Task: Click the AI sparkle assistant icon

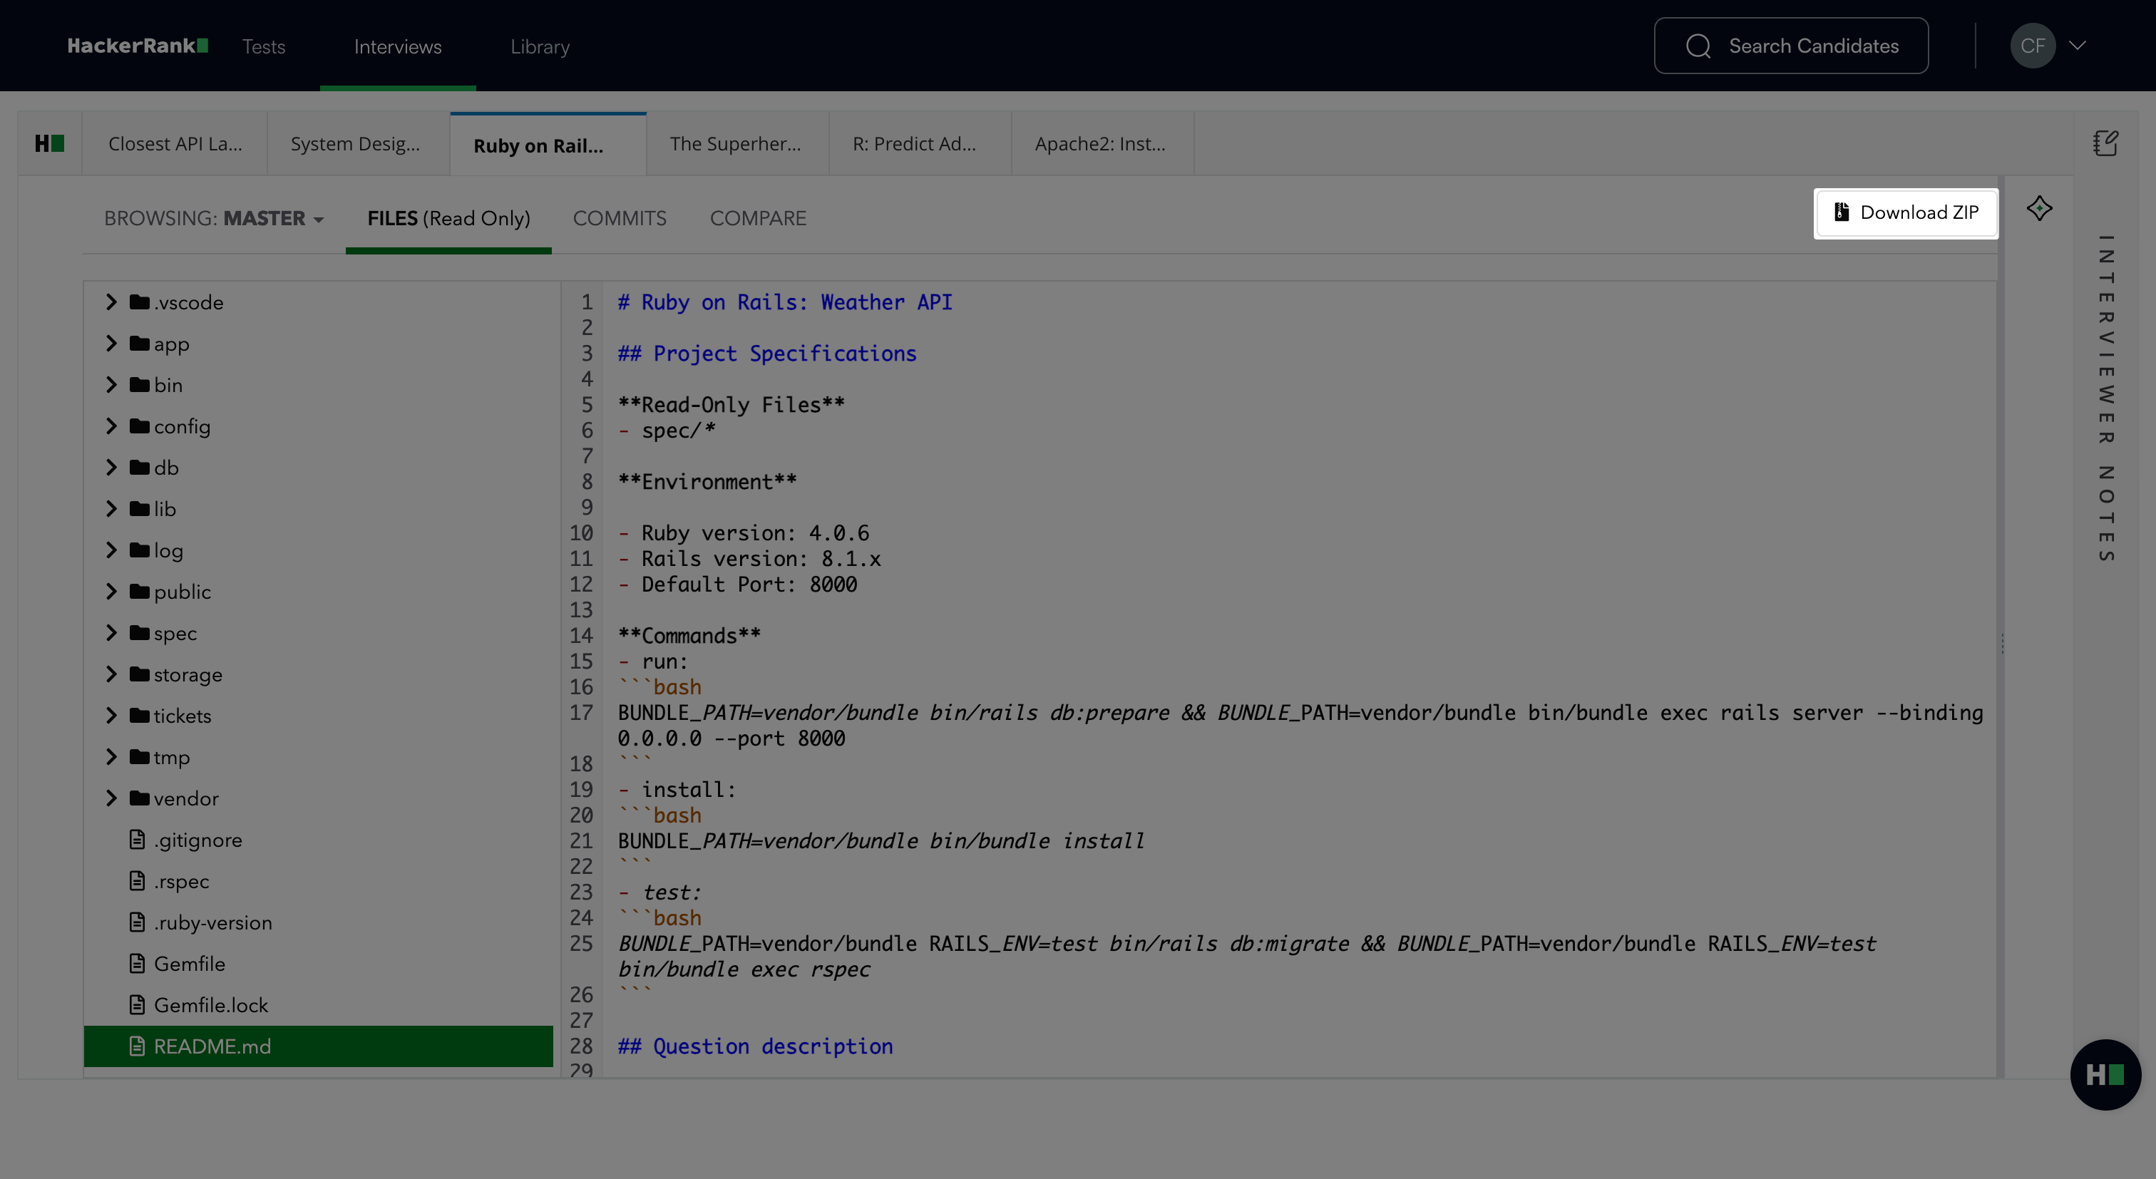Action: (x=2040, y=208)
